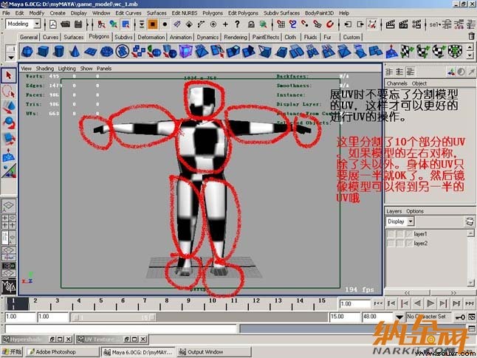This screenshot has width=477, height=358.
Task: Toggle layer2 visibility box
Action: (x=391, y=244)
